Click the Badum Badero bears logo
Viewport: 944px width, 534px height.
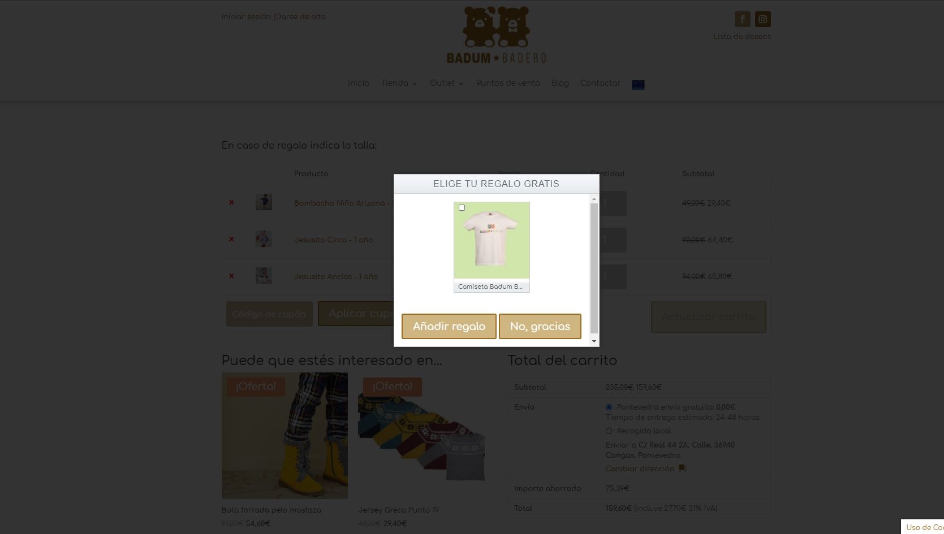pyautogui.click(x=496, y=35)
